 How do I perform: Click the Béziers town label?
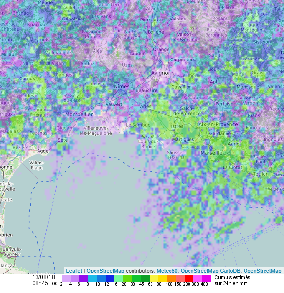pos(20,147)
